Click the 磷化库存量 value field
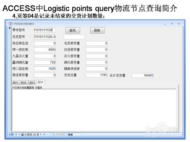Screen dimensions: 190x142 point(97,62)
